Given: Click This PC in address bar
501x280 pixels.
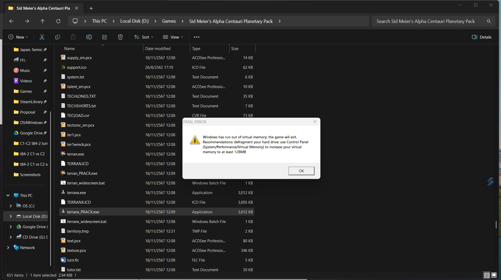Looking at the screenshot, I should click(x=99, y=21).
